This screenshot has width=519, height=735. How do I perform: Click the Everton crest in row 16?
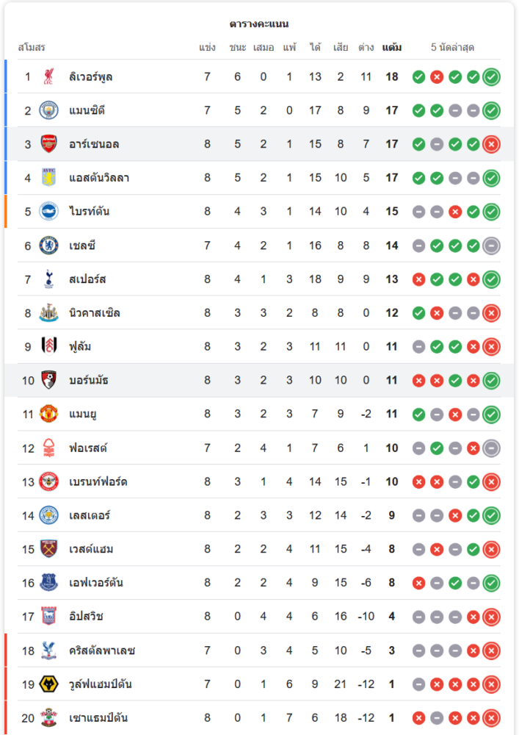[48, 583]
